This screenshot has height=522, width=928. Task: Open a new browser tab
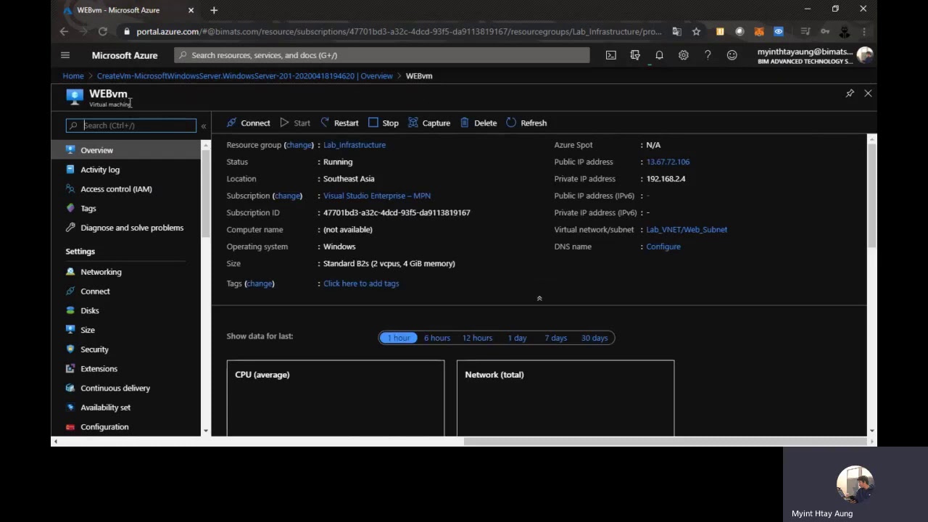[x=214, y=10]
